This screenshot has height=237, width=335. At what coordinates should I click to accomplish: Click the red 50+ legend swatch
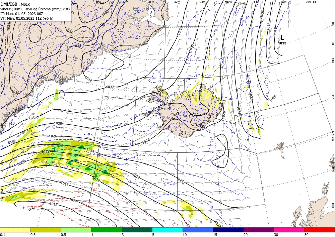320,230
